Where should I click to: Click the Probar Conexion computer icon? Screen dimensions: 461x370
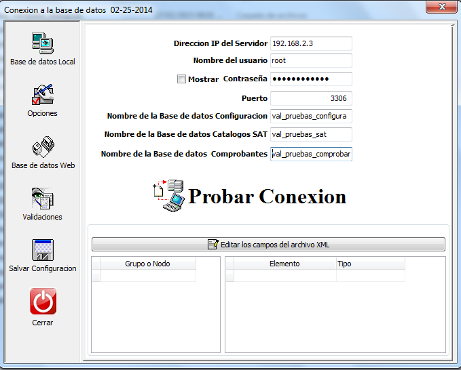pyautogui.click(x=168, y=195)
